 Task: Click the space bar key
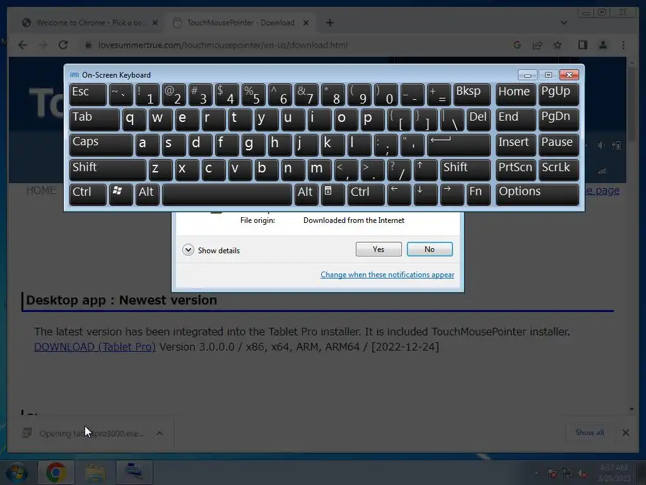227,195
